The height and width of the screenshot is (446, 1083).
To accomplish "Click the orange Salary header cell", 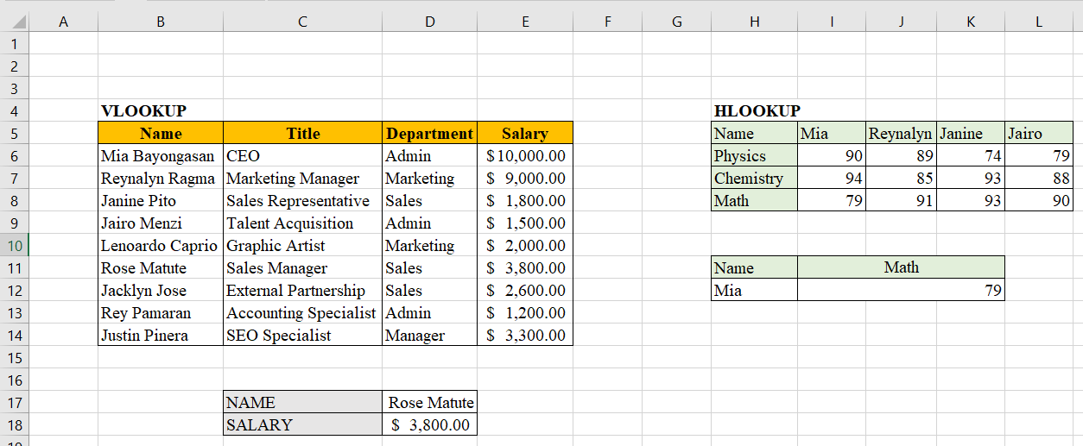I will [524, 134].
